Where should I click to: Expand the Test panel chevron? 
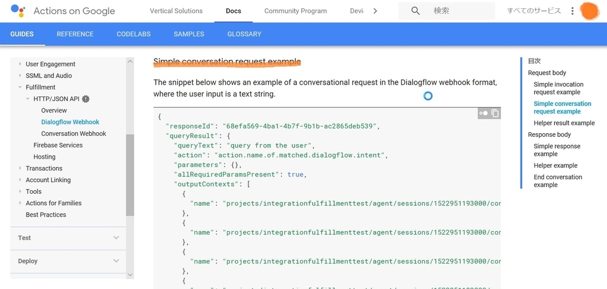pyautogui.click(x=116, y=238)
